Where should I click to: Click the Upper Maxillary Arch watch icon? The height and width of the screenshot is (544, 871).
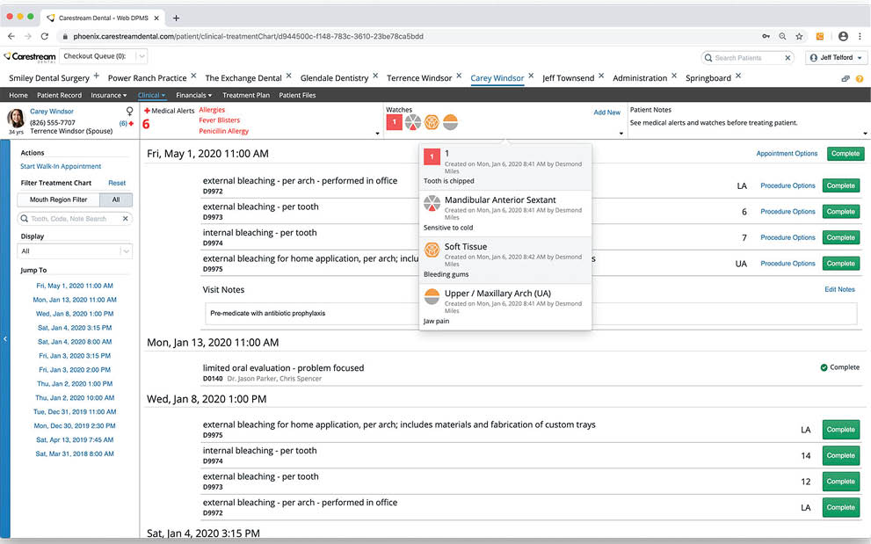(x=450, y=122)
